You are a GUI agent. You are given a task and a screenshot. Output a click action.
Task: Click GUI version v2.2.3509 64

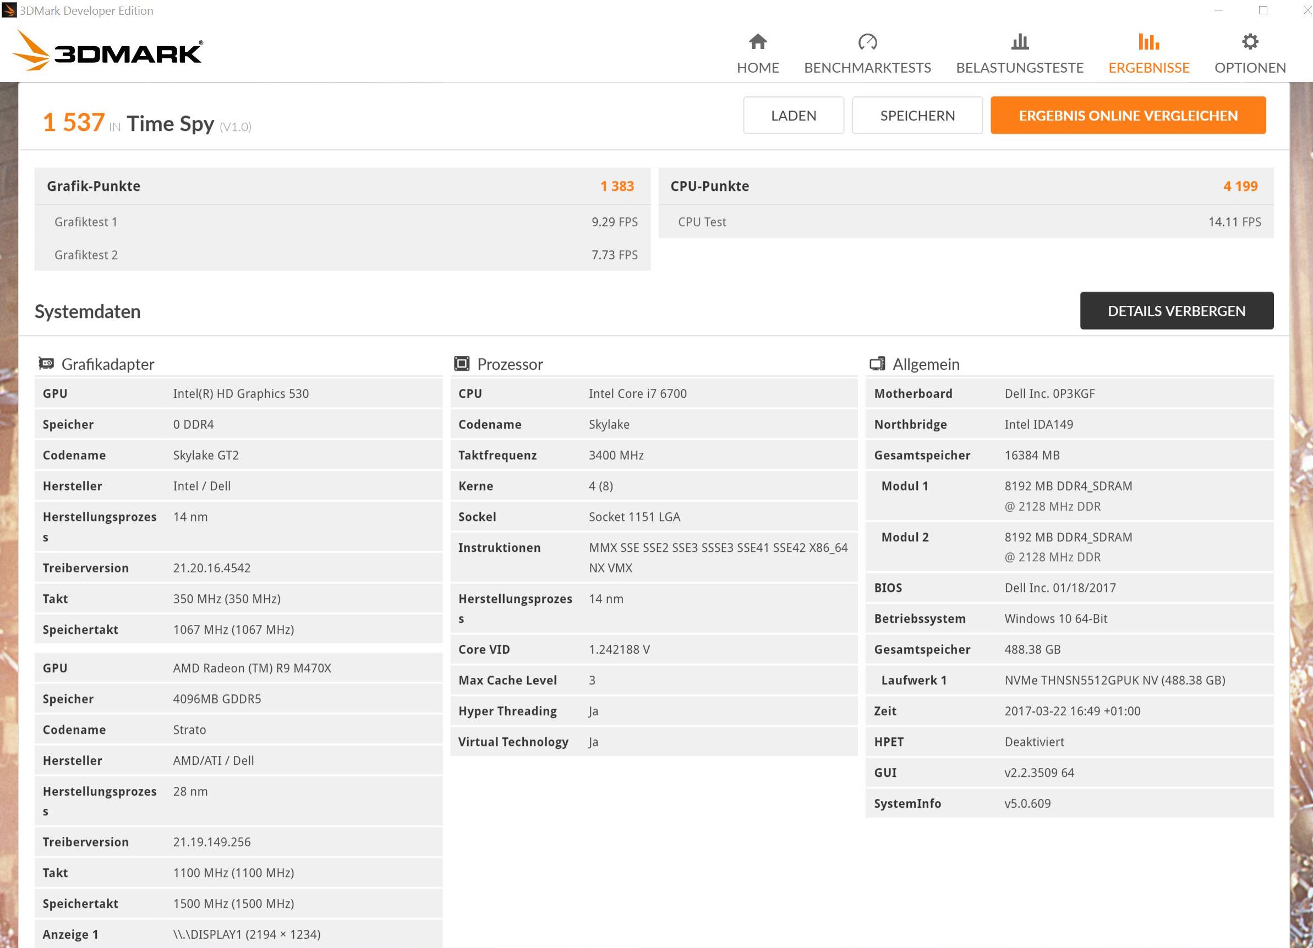click(1038, 772)
